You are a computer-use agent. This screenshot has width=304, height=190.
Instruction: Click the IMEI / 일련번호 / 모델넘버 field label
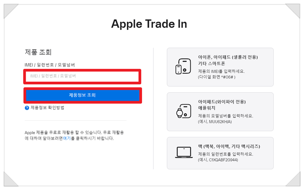tap(50, 65)
